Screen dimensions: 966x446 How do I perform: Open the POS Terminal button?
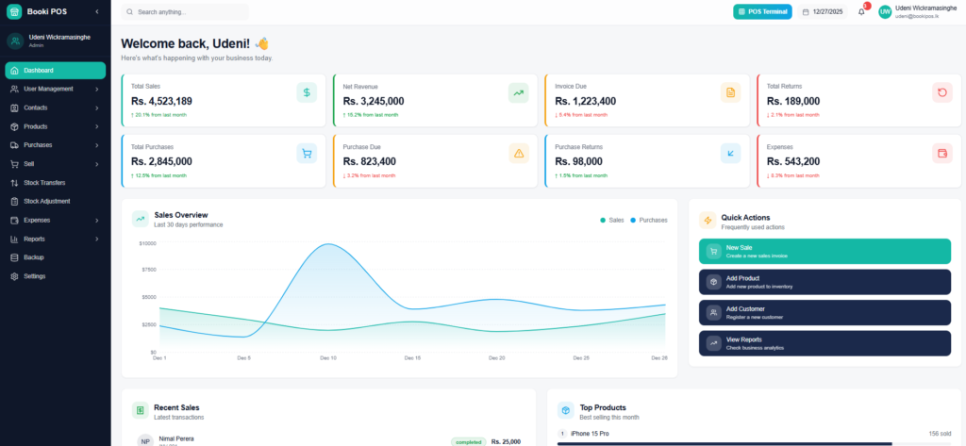(762, 12)
